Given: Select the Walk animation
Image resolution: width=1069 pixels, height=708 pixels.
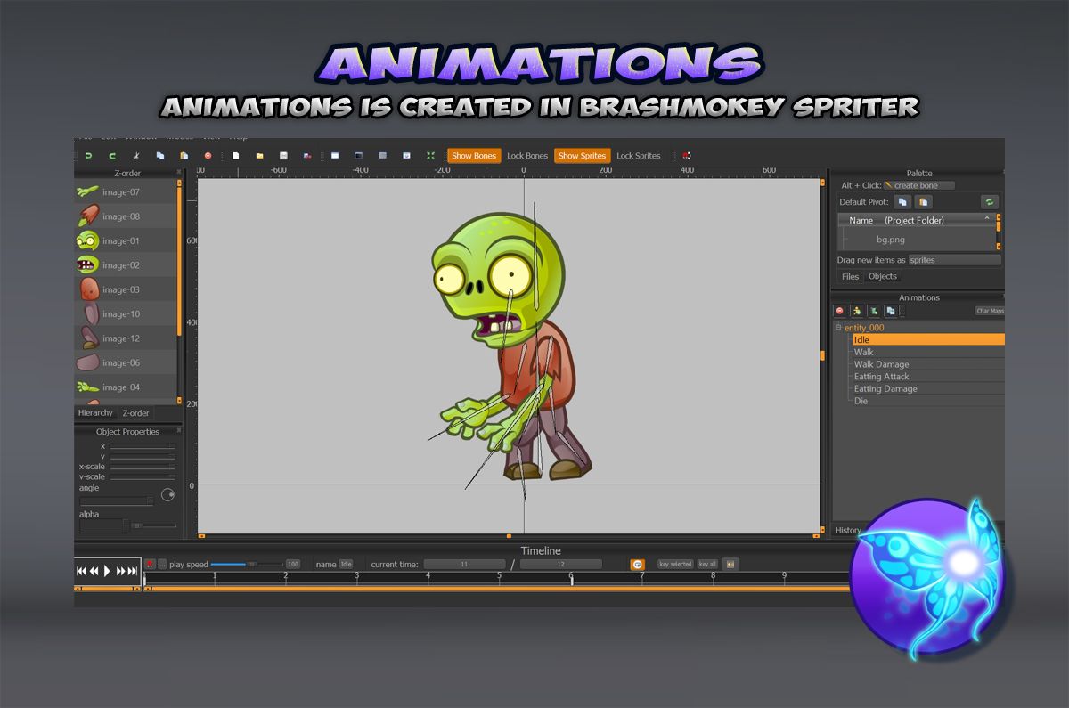Looking at the screenshot, I should coord(928,352).
